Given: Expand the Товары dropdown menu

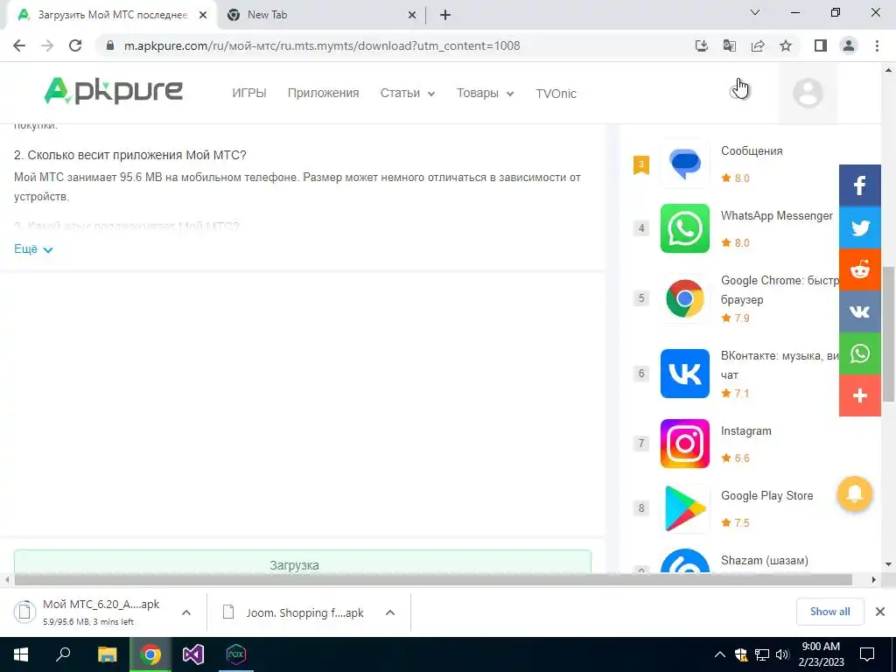Looking at the screenshot, I should point(485,93).
